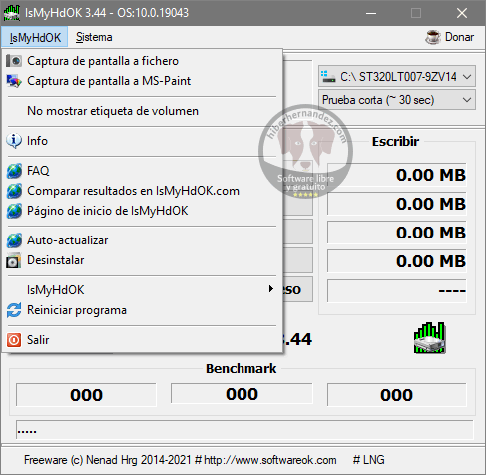This screenshot has height=475, width=486.
Task: Expand the IsMyHdOK submenu arrow
Action: 271,289
